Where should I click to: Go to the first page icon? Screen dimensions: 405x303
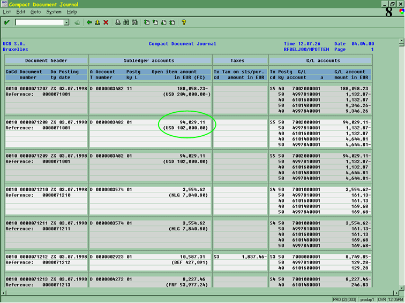click(147, 22)
